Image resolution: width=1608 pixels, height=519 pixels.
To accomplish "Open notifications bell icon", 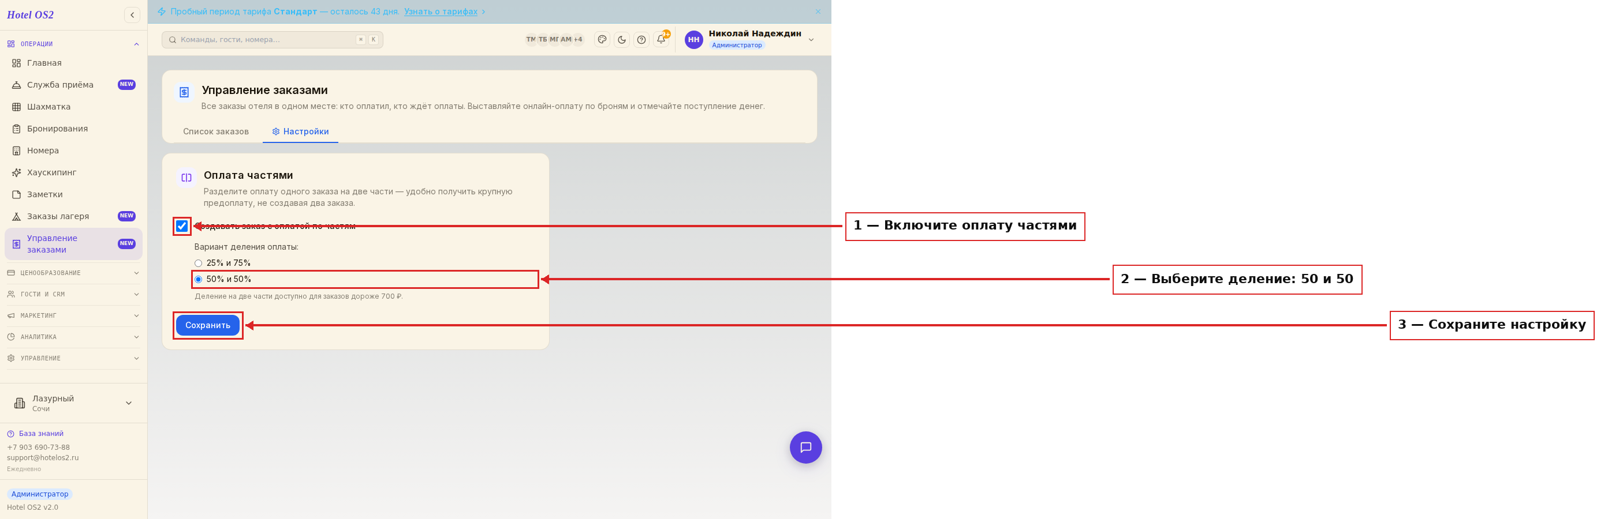I will (x=661, y=39).
